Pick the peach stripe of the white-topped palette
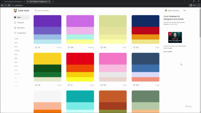 47,106
